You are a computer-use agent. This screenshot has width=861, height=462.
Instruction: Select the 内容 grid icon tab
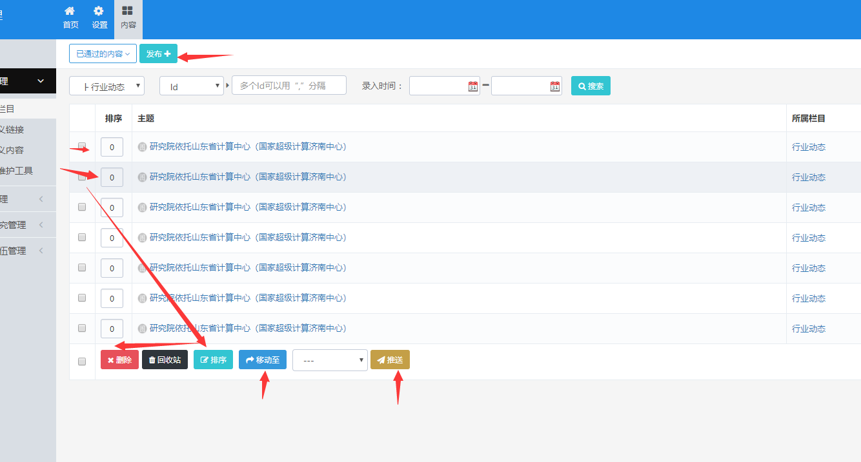tap(128, 17)
